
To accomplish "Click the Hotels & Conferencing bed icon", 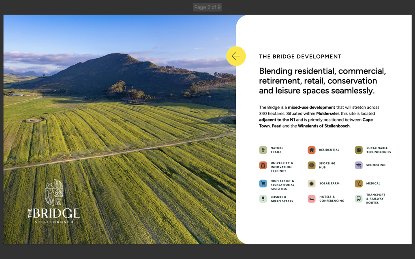I will tap(311, 199).
